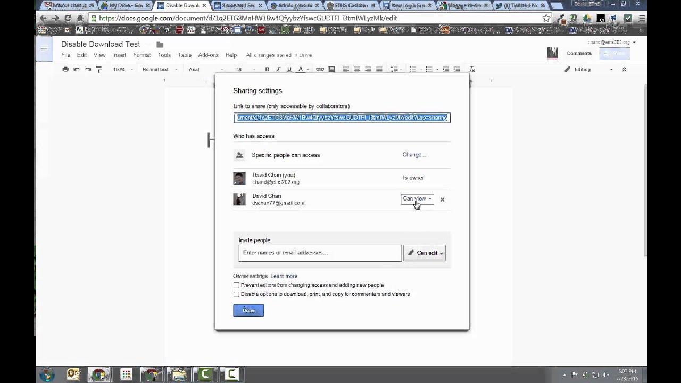
Task: Click the folder icon next to document title
Action: (160, 45)
